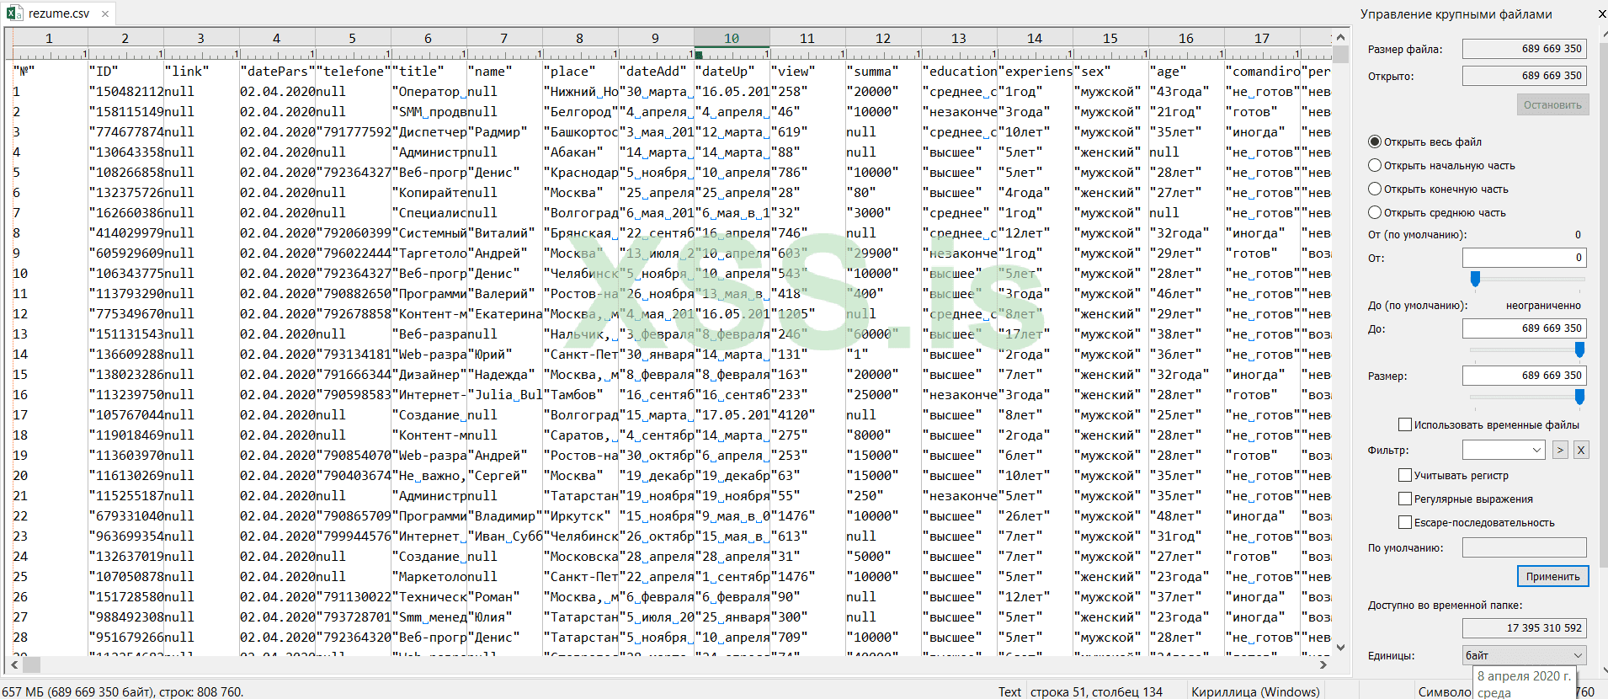Click the 'От' range slider handle

coord(1475,278)
